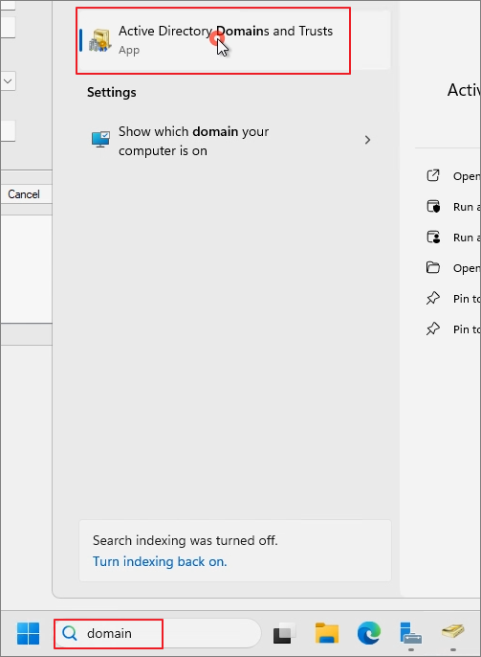Viewport: 481px width, 657px height.
Task: Click the Active Directory Domains and Trusts app icon
Action: point(100,40)
